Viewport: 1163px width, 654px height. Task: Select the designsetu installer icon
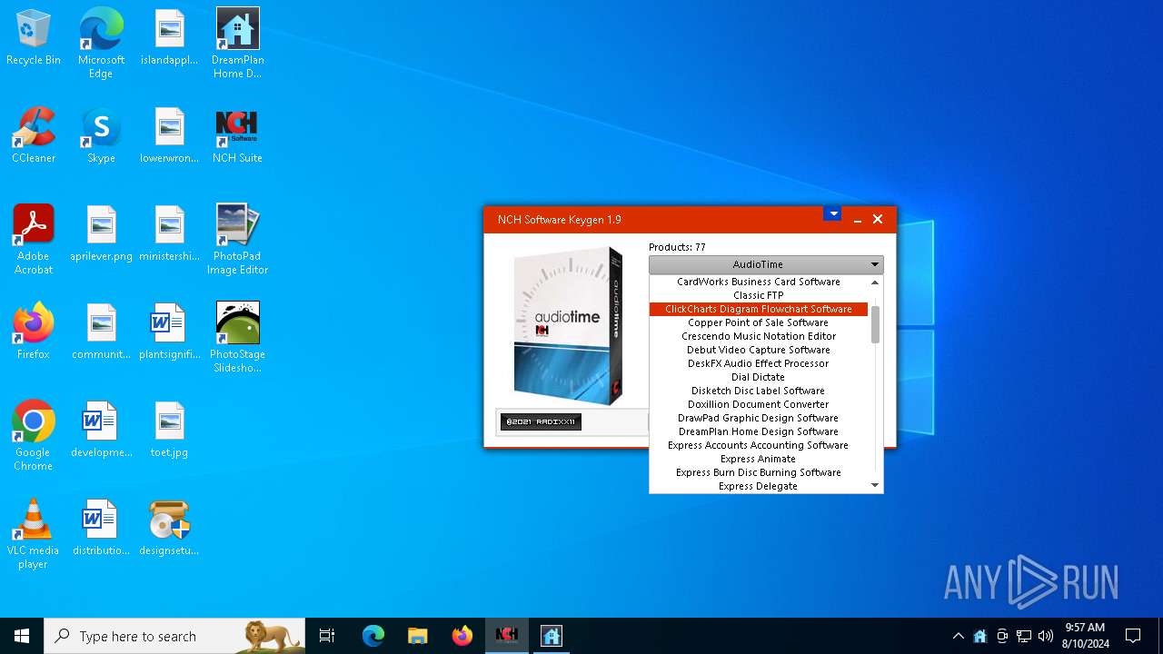pos(169,529)
